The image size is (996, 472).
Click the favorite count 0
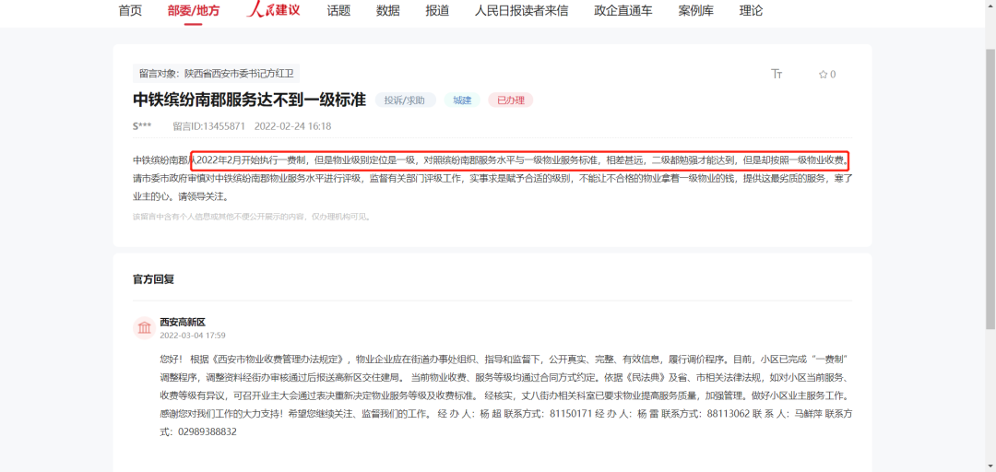(x=833, y=75)
